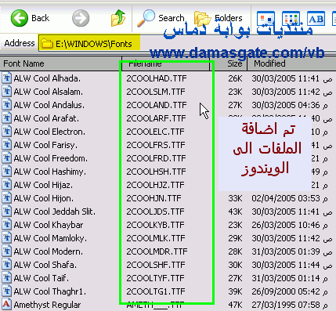Click filename 2COOLKYB.TTF
This screenshot has width=336, height=311.
click(x=156, y=225)
